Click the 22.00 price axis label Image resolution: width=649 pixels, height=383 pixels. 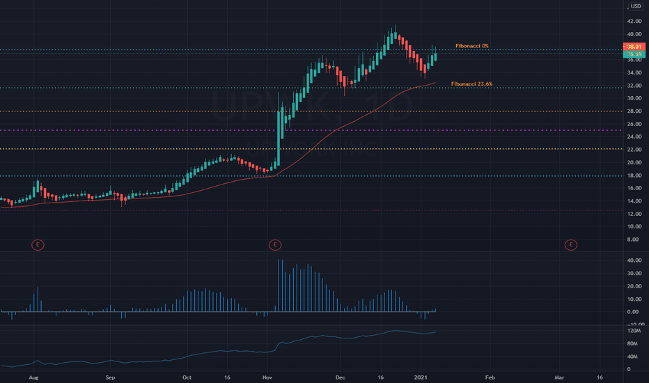coord(634,150)
